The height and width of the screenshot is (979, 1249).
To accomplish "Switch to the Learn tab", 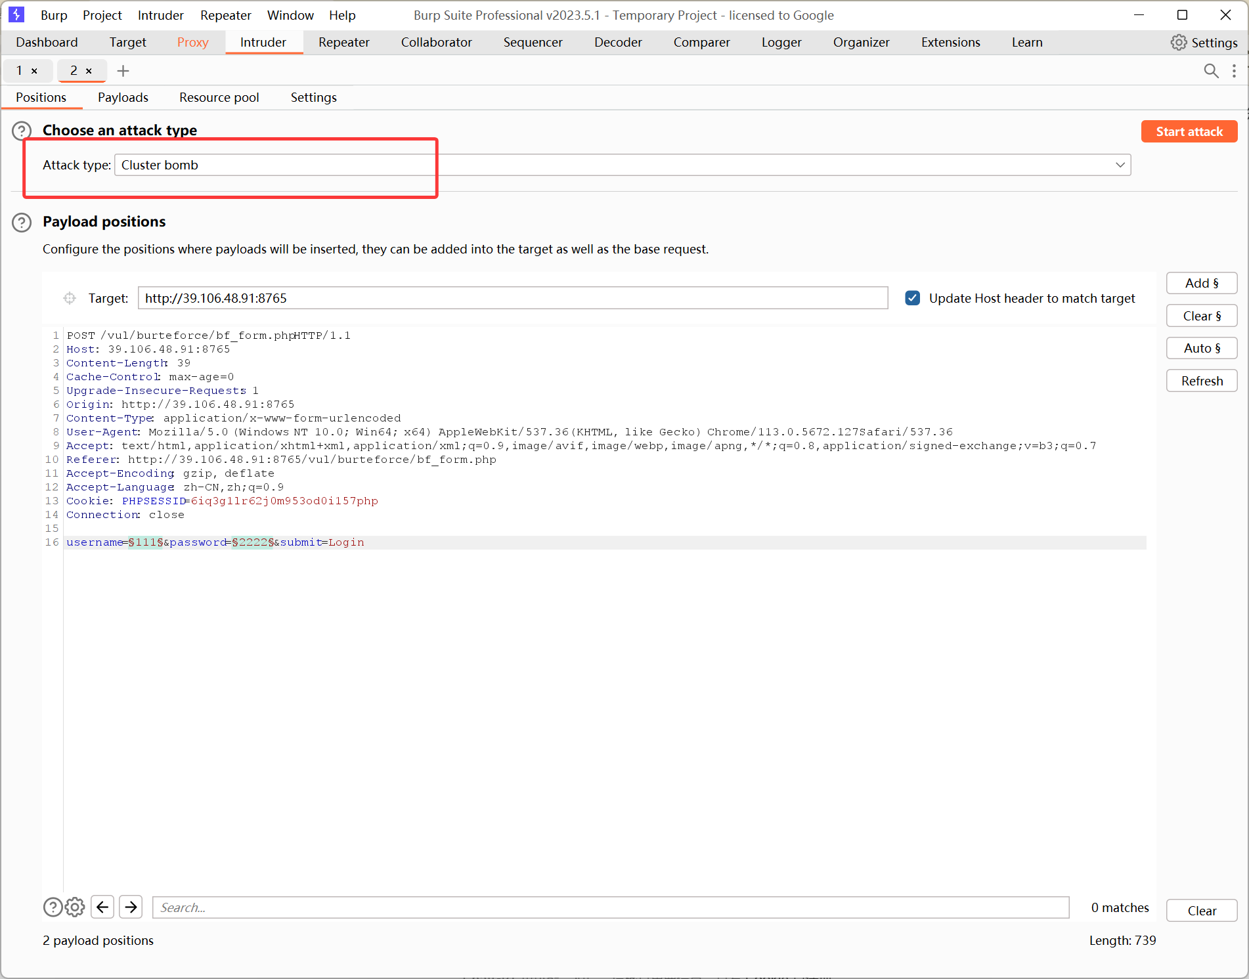I will [x=1027, y=42].
